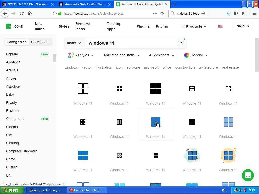The image size is (259, 194).
Task: Switch to Macromedia Flash taskbar button
Action: (x=87, y=190)
